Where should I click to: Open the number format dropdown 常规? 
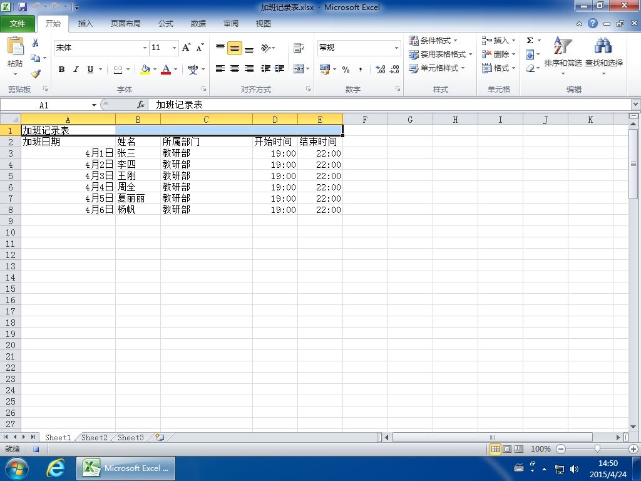(396, 48)
